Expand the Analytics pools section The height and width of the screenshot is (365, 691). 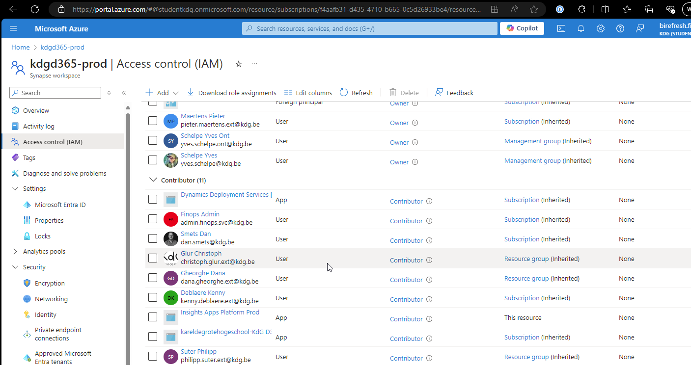pyautogui.click(x=15, y=252)
